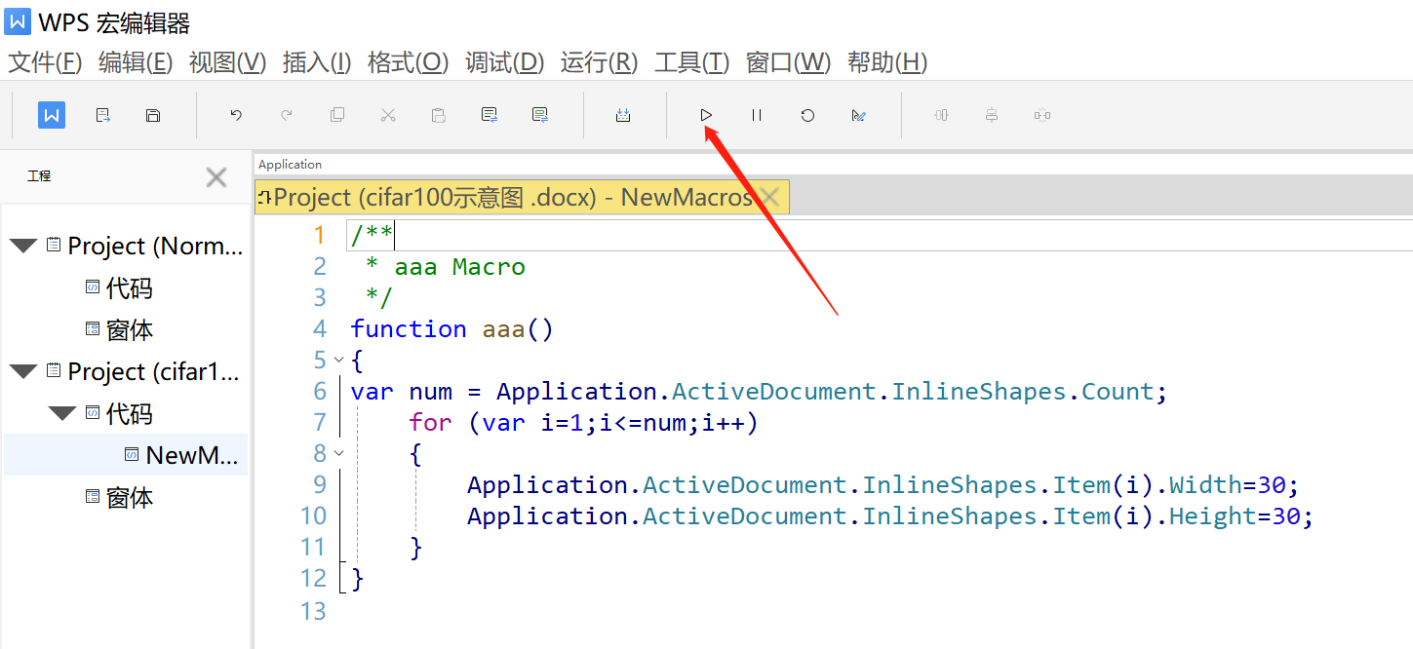The image size is (1413, 649).
Task: Undo the last edit
Action: (x=236, y=115)
